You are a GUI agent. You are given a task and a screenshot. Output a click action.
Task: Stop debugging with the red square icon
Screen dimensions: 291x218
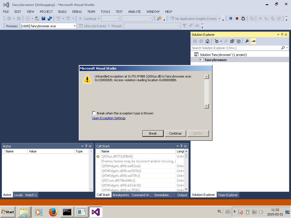pos(237,18)
